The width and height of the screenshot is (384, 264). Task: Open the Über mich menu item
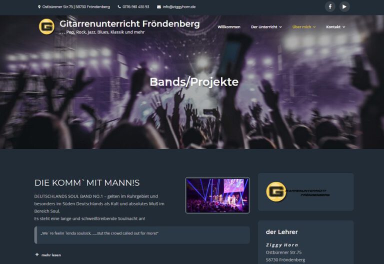click(x=301, y=27)
